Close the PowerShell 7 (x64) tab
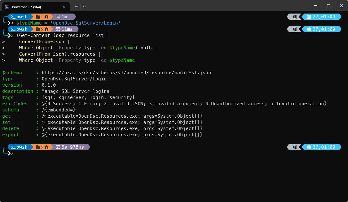 (64, 7)
